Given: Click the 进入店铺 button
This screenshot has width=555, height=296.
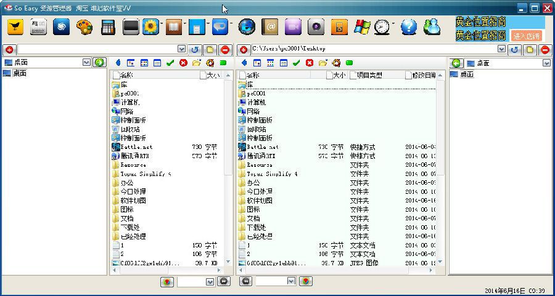Looking at the screenshot, I should tap(527, 36).
